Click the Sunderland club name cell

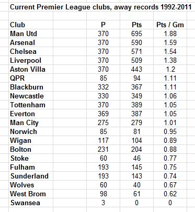pos(31,176)
